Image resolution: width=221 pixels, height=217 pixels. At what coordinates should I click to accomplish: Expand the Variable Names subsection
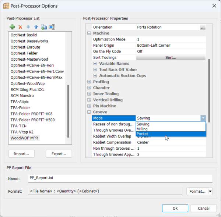click(x=95, y=64)
